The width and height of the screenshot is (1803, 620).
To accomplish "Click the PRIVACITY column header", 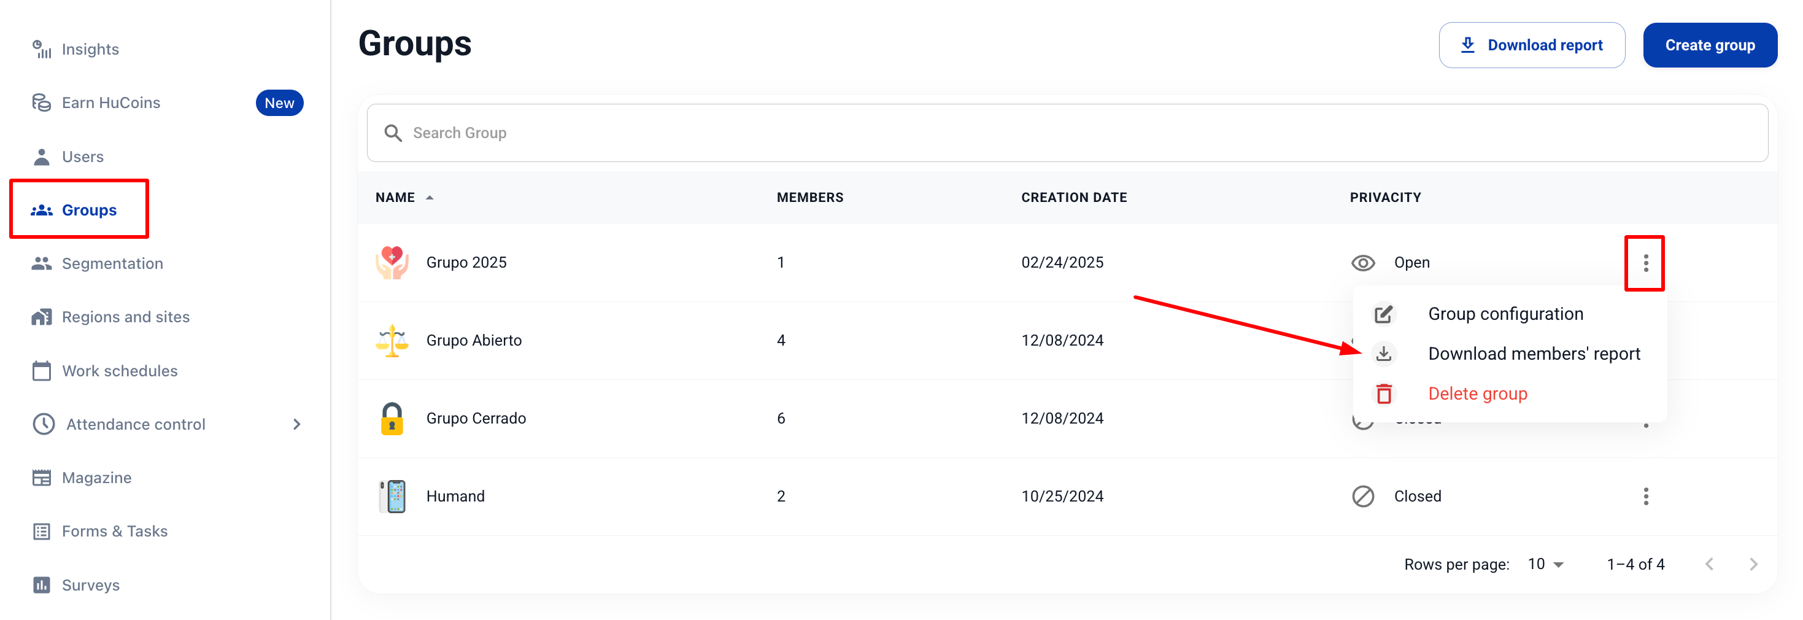I will (1384, 198).
